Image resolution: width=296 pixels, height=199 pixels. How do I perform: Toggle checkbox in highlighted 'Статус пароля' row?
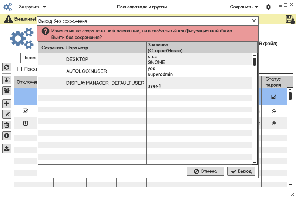[274, 97]
